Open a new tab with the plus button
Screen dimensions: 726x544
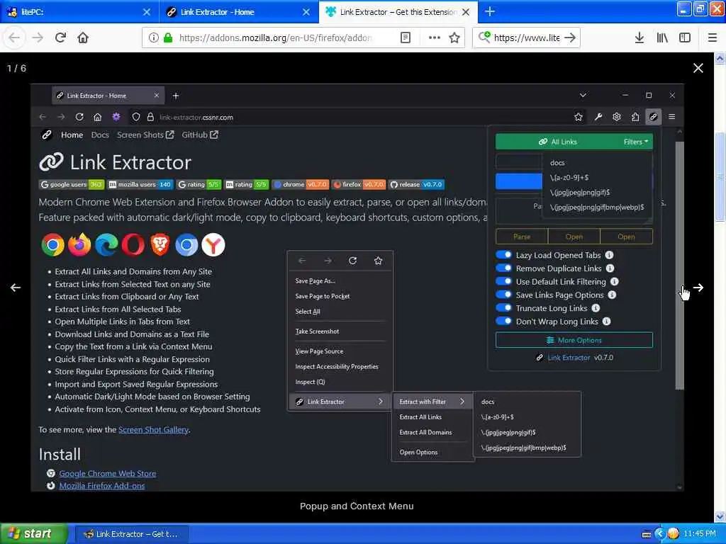[489, 11]
